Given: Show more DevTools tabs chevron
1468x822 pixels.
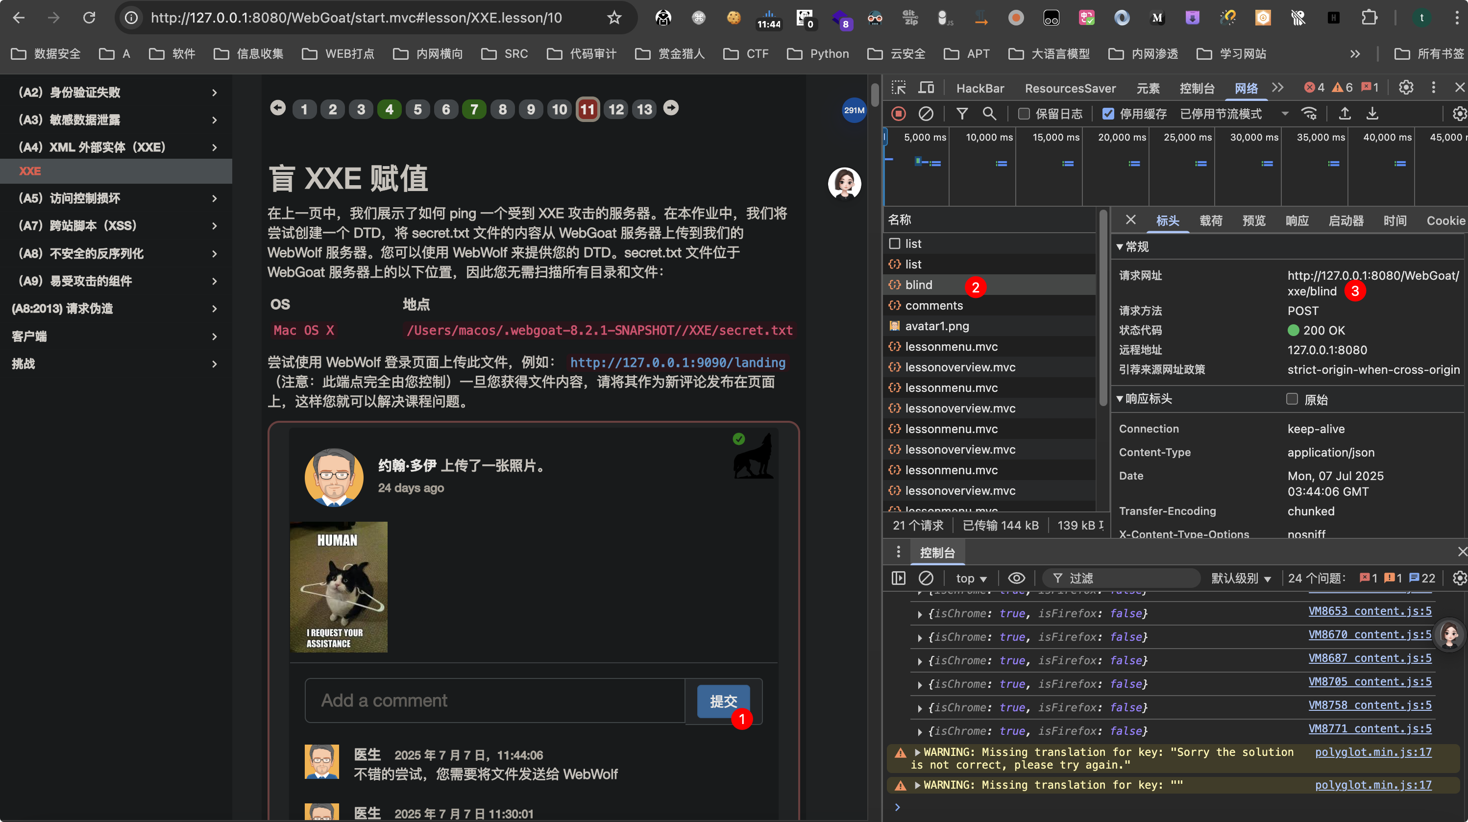Looking at the screenshot, I should [1278, 88].
